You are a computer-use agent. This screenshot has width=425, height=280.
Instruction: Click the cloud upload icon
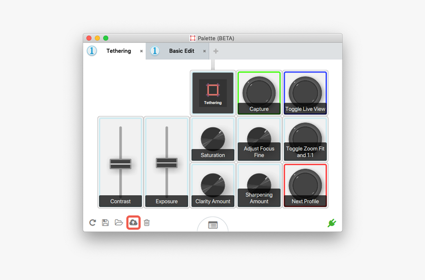coord(133,223)
